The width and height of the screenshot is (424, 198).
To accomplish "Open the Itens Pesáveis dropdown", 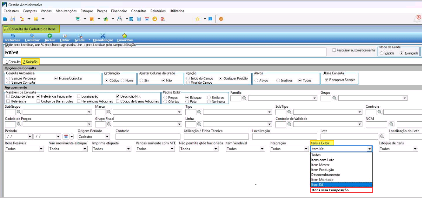I will (x=41, y=149).
